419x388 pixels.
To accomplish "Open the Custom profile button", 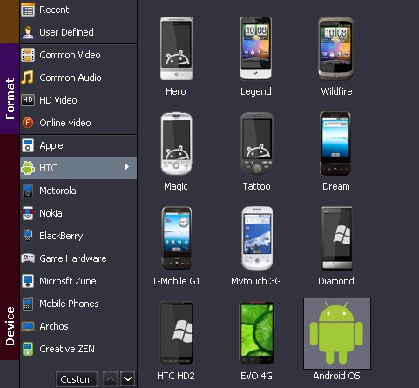I will [77, 379].
